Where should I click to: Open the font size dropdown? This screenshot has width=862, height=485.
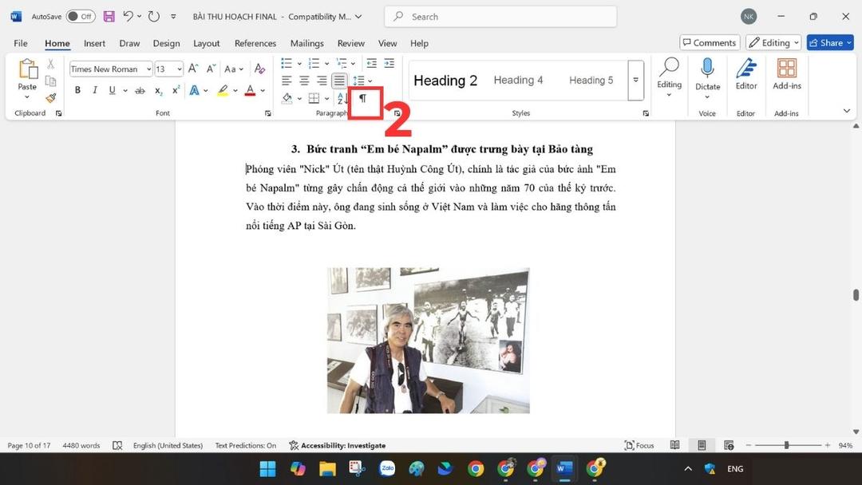pyautogui.click(x=179, y=69)
